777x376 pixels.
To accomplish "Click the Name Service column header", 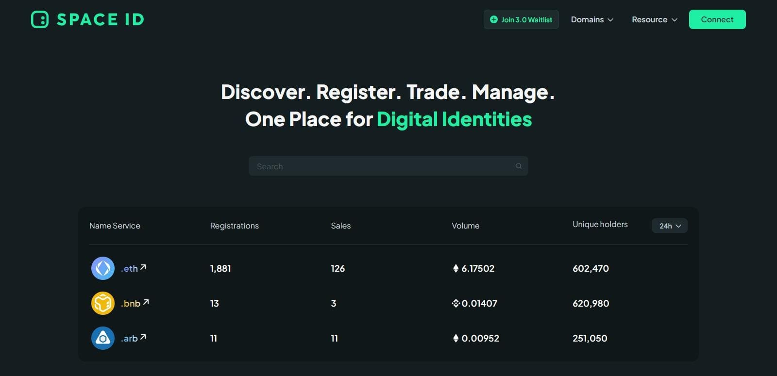I will [x=115, y=226].
